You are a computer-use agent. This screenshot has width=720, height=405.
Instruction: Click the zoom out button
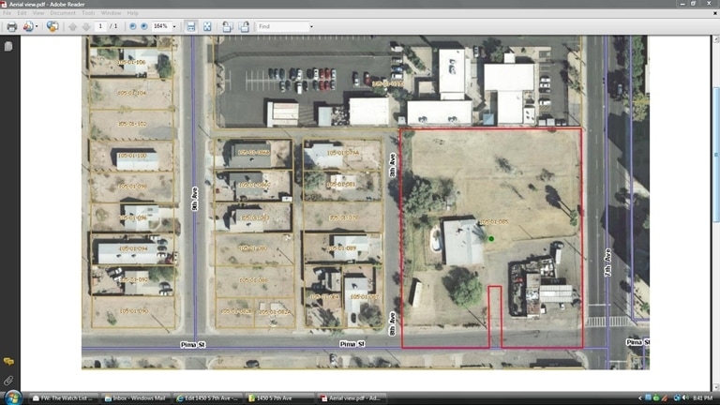[x=132, y=26]
